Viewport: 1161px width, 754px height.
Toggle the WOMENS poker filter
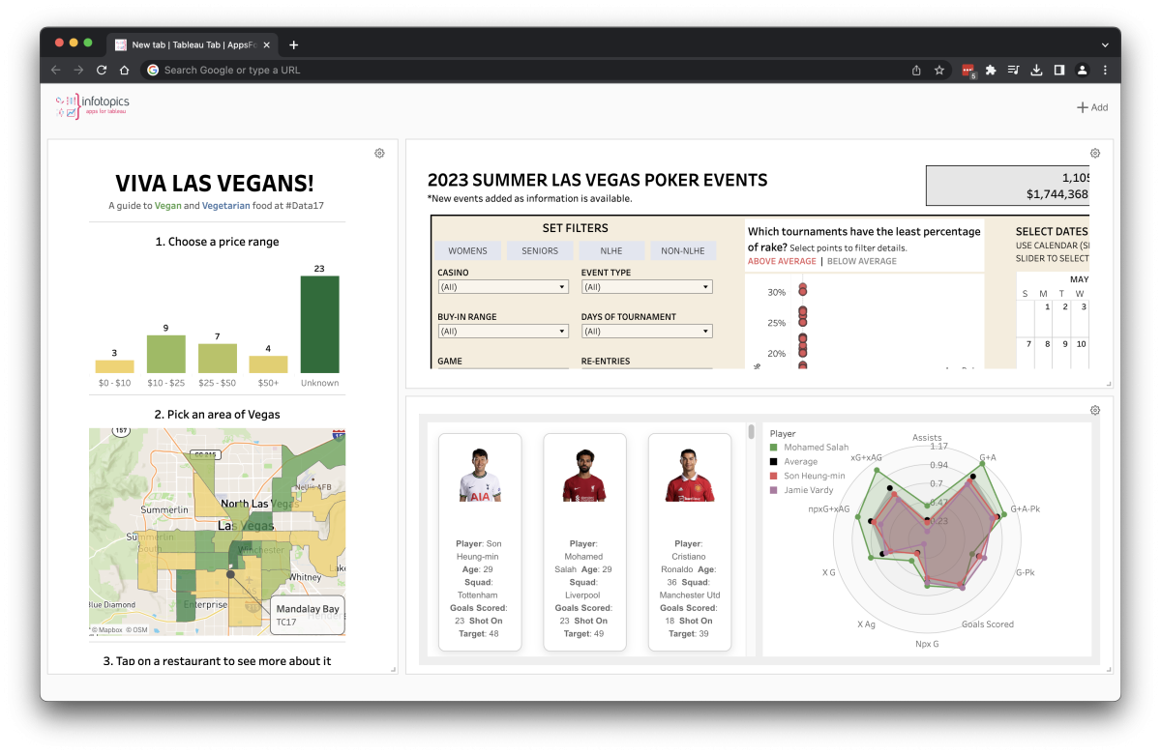[467, 250]
